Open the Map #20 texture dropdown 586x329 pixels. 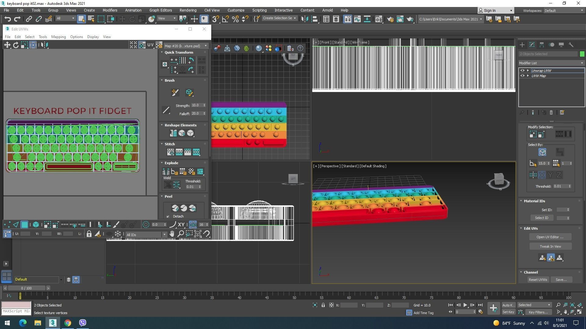[x=185, y=46]
